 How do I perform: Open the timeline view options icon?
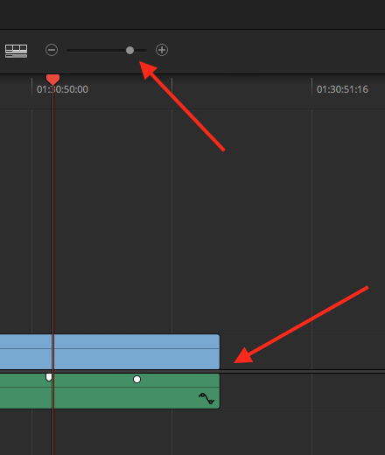tap(17, 51)
